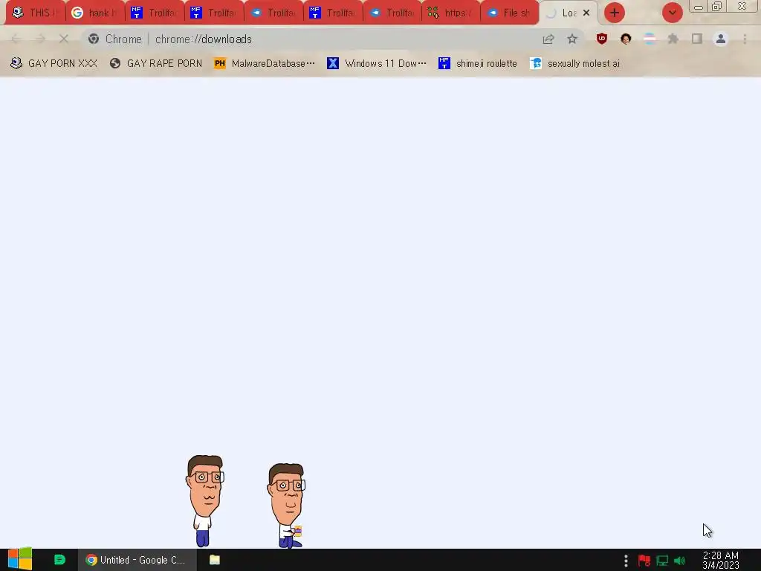Click the red flag tray icon

click(644, 561)
